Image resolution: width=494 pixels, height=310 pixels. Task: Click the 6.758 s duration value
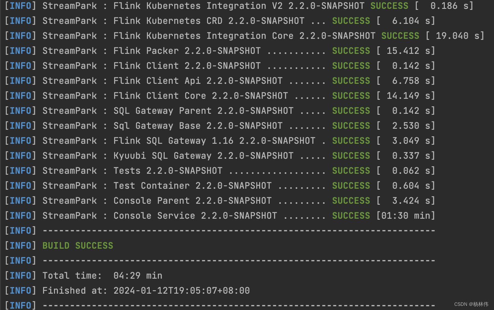[411, 81]
